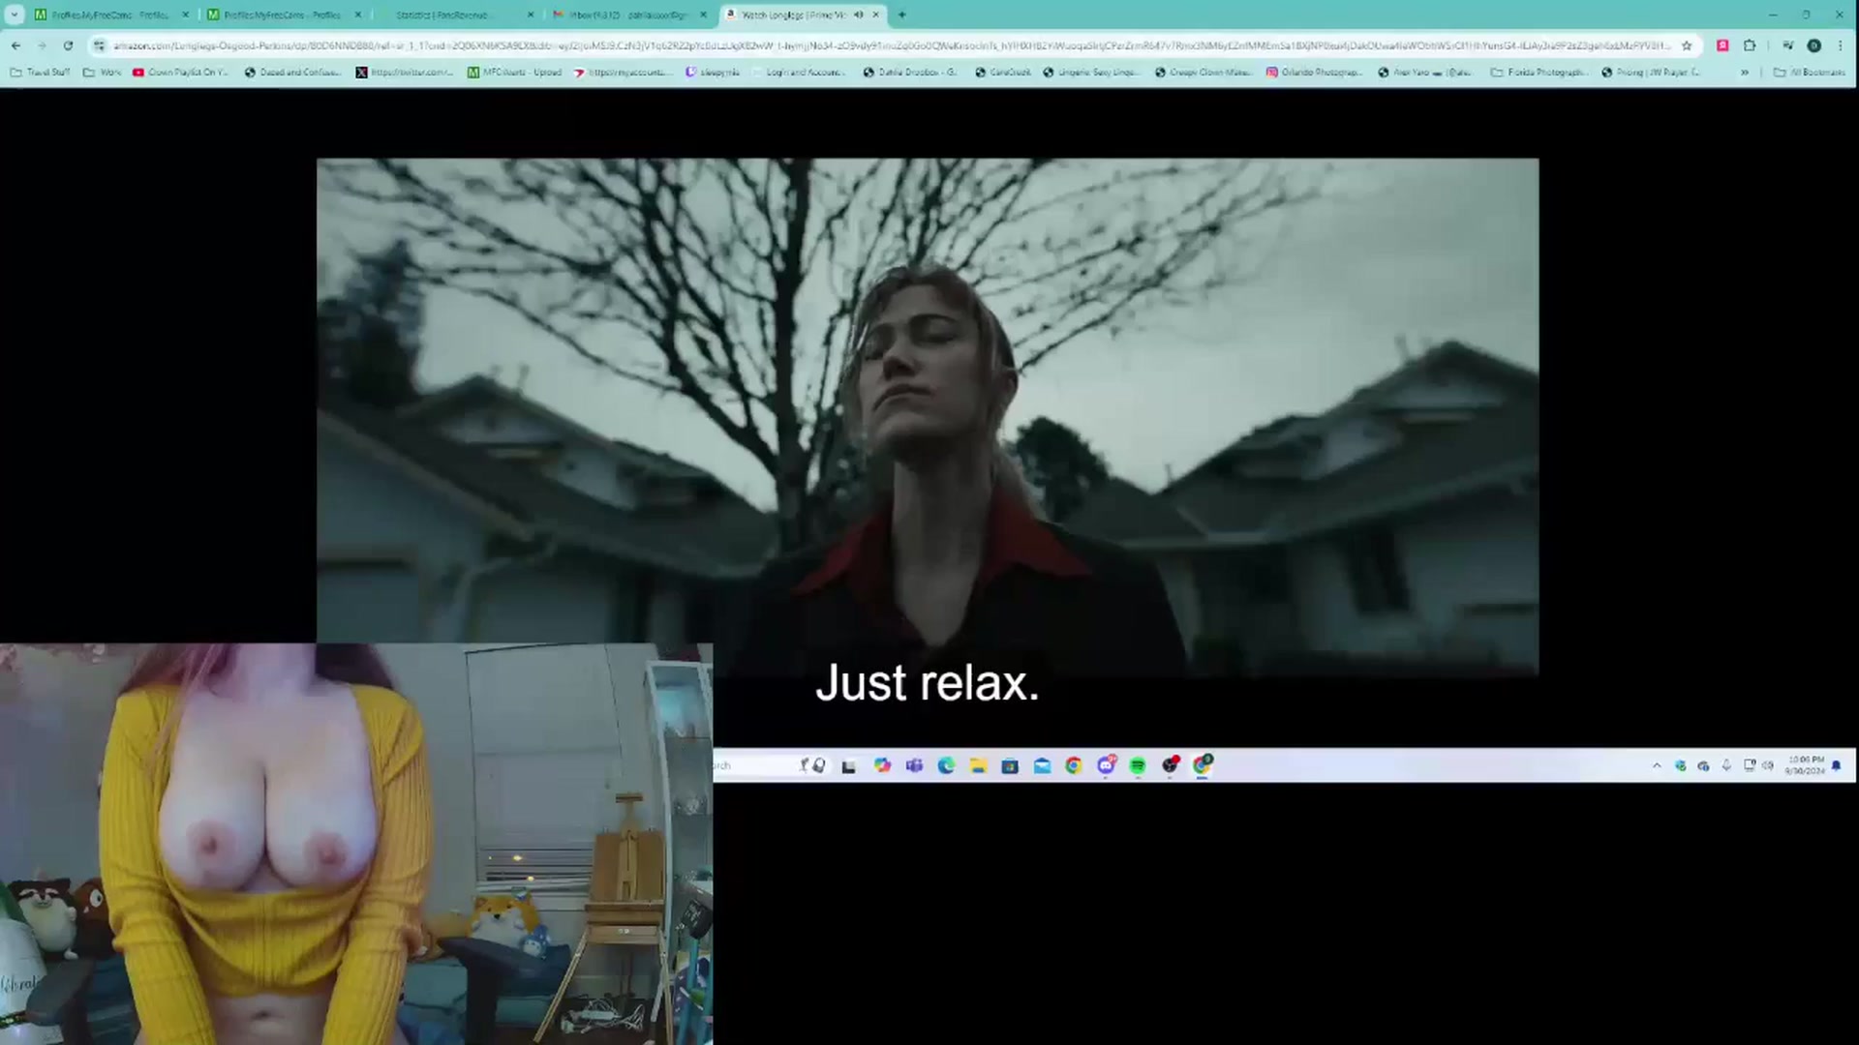Image resolution: width=1859 pixels, height=1045 pixels.
Task: Expand the tab search dropdown arrow
Action: (x=15, y=15)
